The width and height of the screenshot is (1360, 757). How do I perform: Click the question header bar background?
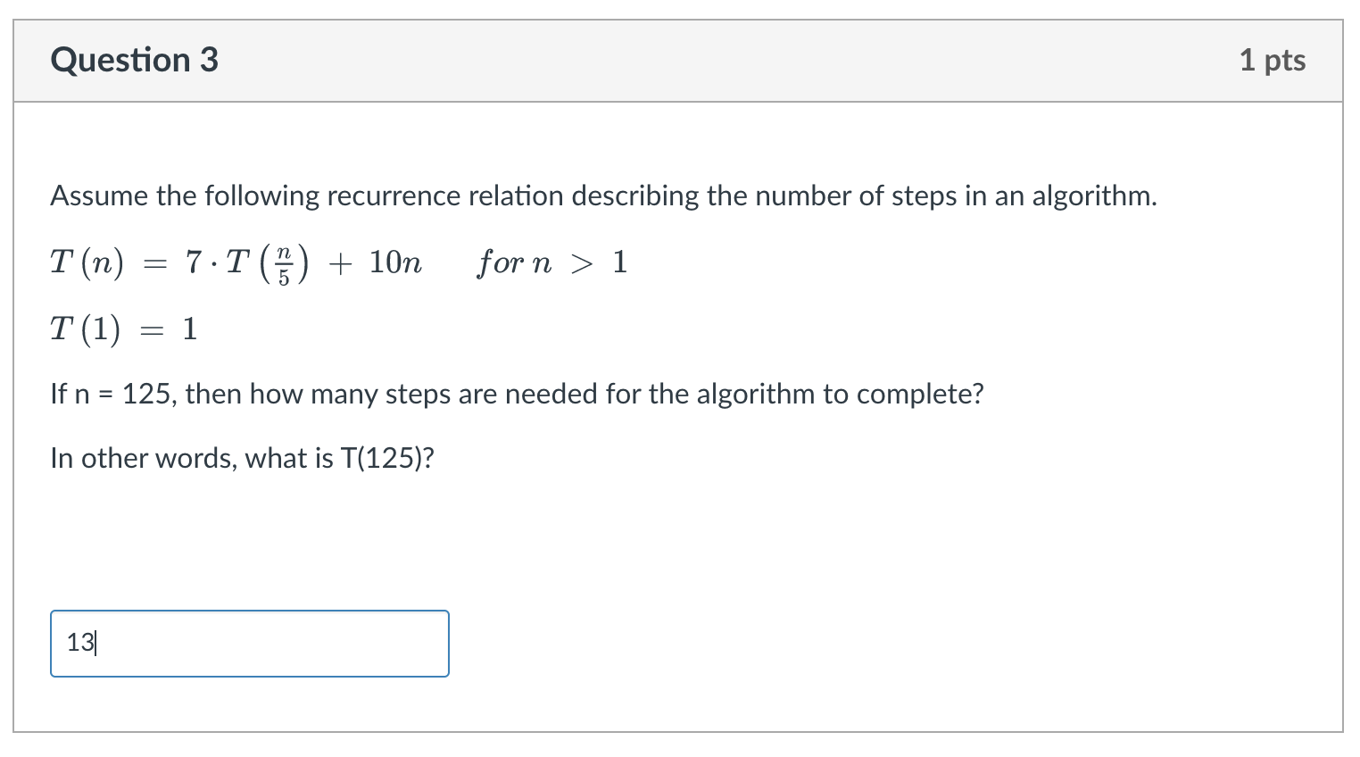click(x=714, y=60)
